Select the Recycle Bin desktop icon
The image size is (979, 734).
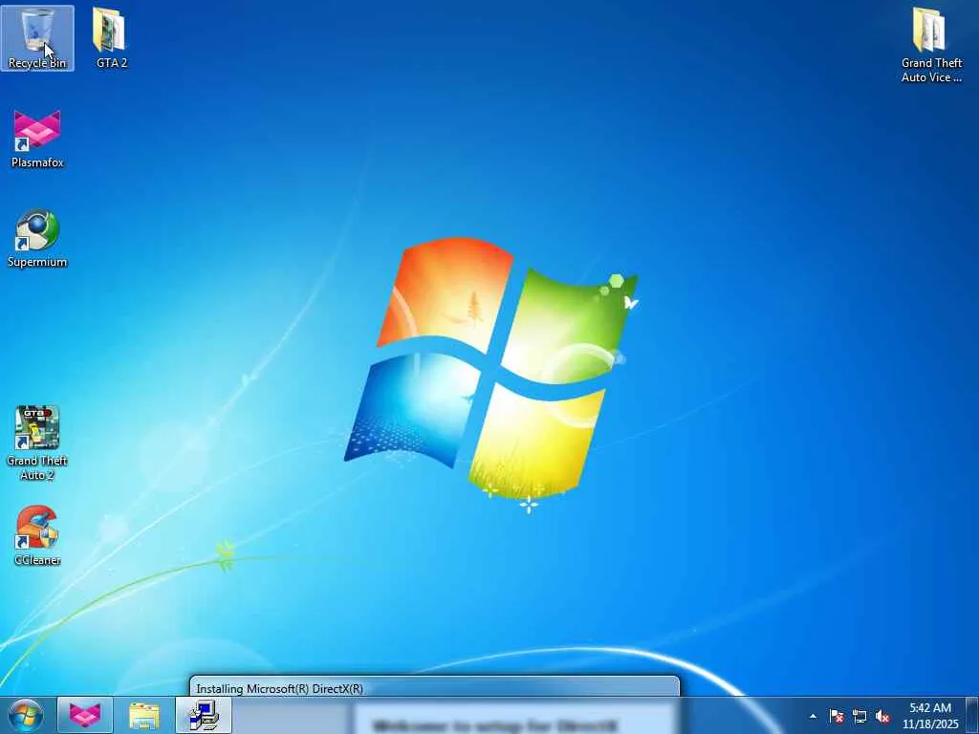[37, 38]
